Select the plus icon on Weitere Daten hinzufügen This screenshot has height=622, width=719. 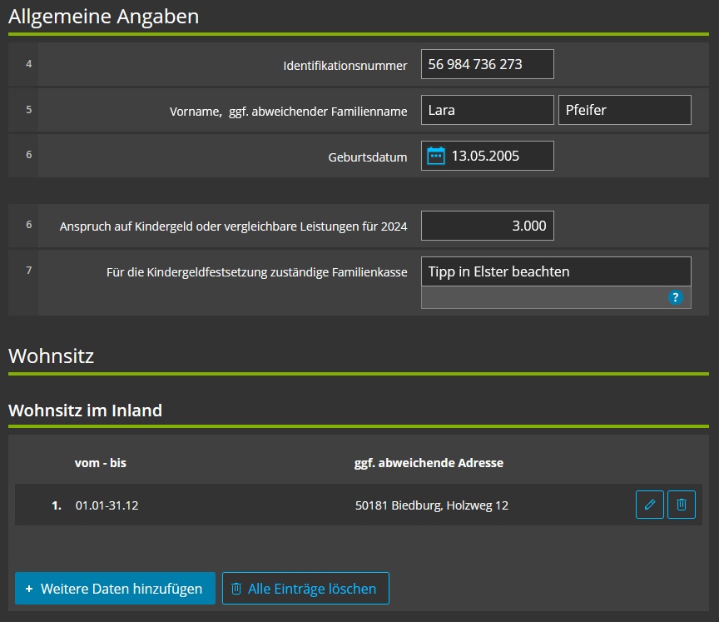[29, 588]
